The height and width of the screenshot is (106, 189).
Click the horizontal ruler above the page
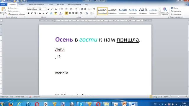[95, 20]
